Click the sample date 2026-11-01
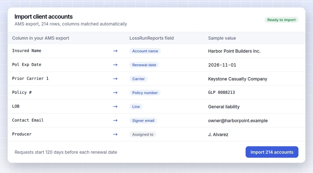The width and height of the screenshot is (313, 173). click(222, 65)
